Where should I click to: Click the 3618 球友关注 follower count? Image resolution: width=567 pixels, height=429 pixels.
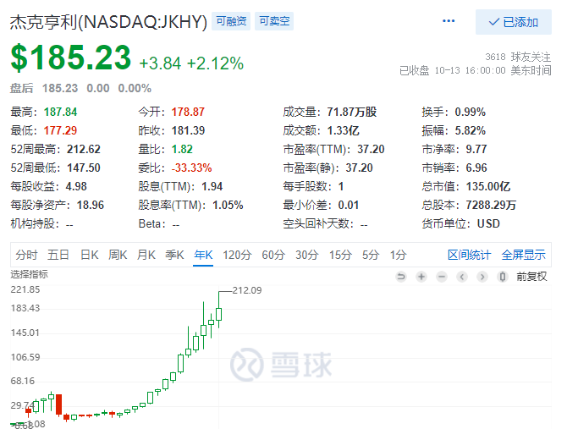[x=518, y=57]
